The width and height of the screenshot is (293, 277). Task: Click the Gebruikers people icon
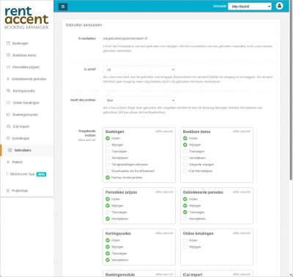pos(10,150)
